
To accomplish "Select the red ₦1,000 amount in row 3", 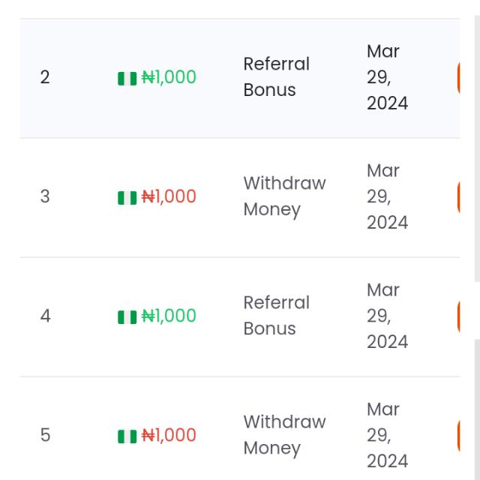I will (169, 196).
